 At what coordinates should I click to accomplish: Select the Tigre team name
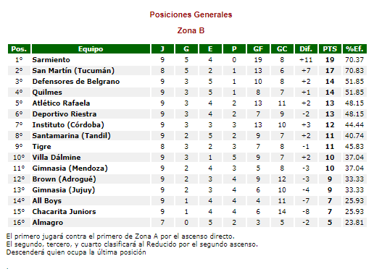pos(42,147)
